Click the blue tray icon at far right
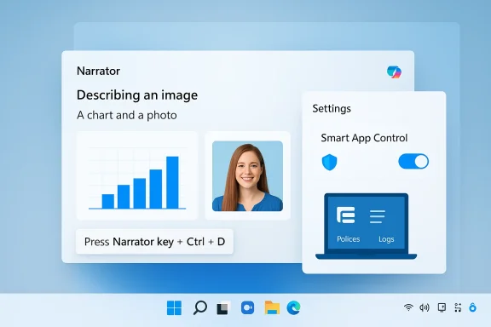This screenshot has height=327, width=491. (472, 307)
